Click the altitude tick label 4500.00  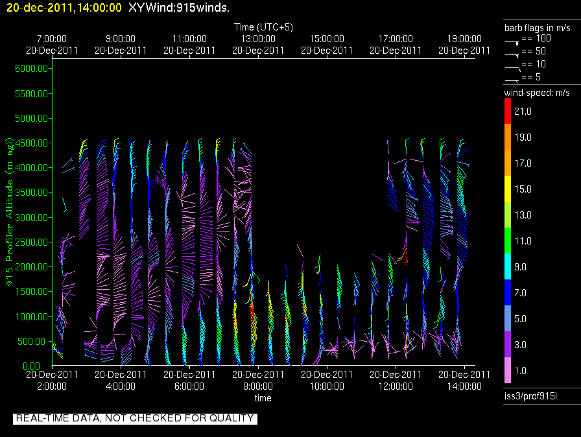click(x=32, y=143)
